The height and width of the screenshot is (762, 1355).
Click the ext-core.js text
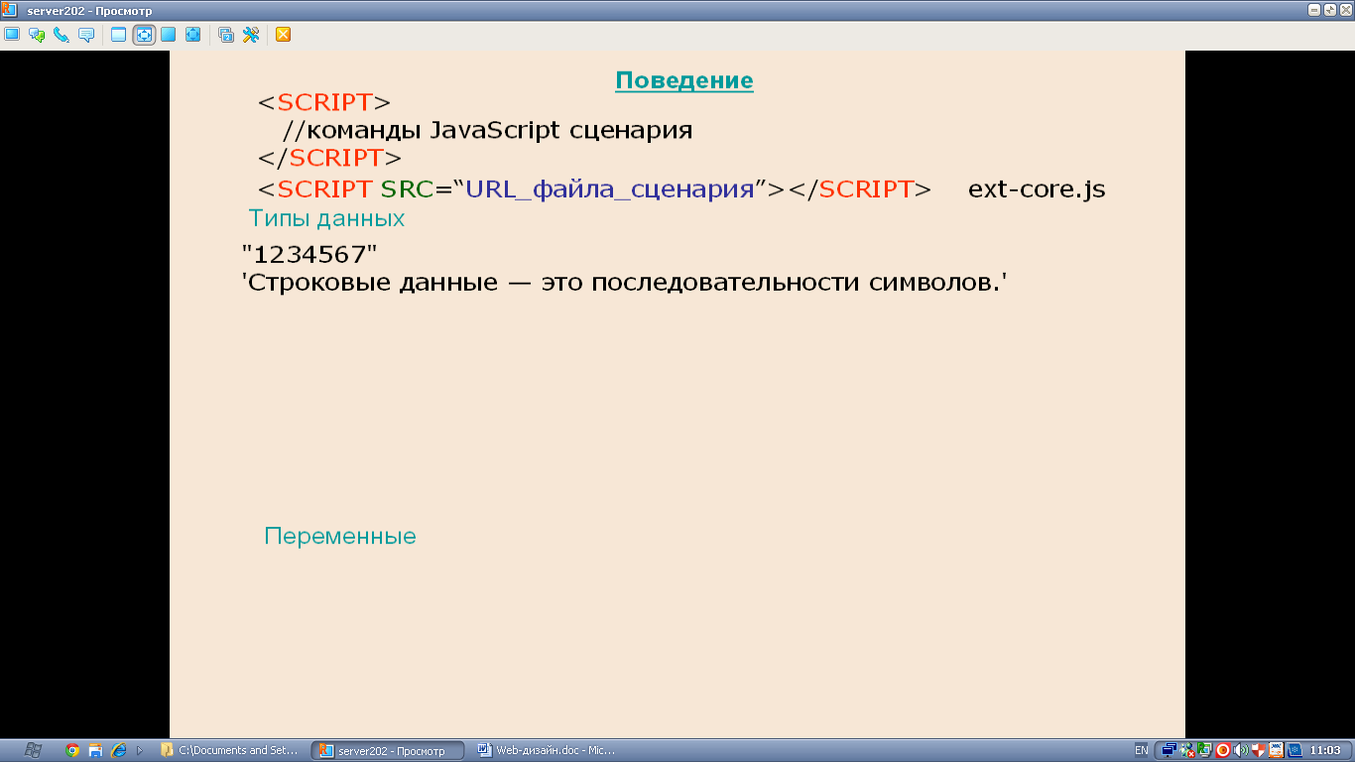pos(1037,190)
